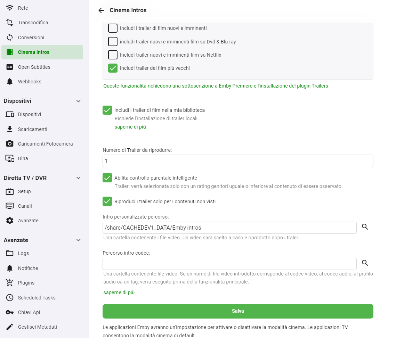The width and height of the screenshot is (396, 338).
Task: Click the back arrow beside Cinema Intros
Action: pyautogui.click(x=101, y=10)
